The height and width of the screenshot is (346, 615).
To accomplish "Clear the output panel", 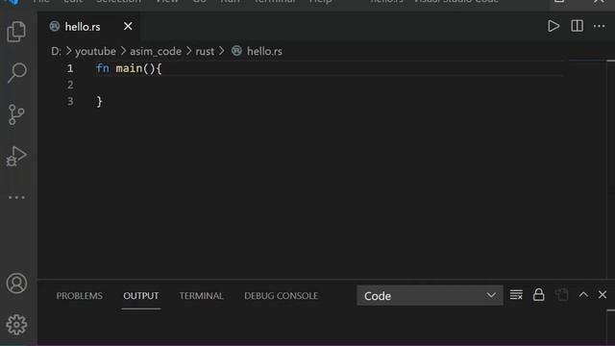I will [x=516, y=295].
